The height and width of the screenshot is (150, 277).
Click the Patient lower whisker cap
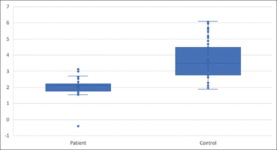pyautogui.click(x=78, y=95)
